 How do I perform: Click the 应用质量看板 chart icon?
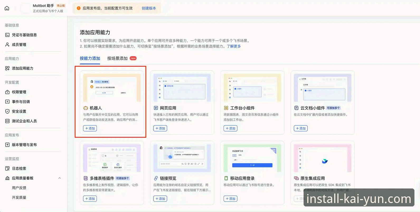click(x=7, y=178)
